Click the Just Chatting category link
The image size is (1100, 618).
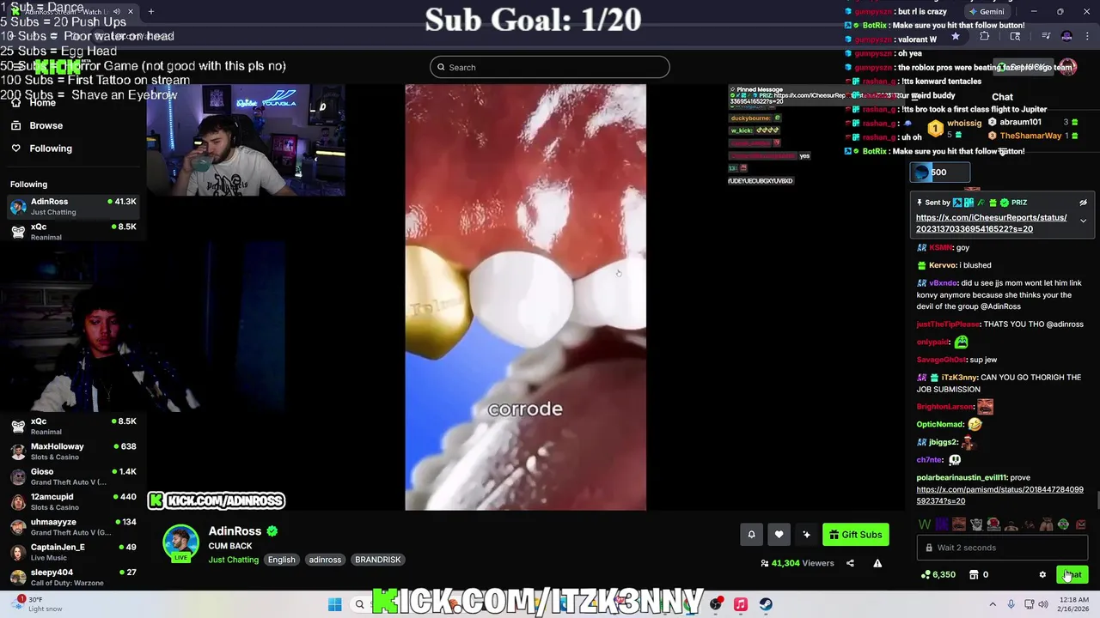[x=233, y=560]
